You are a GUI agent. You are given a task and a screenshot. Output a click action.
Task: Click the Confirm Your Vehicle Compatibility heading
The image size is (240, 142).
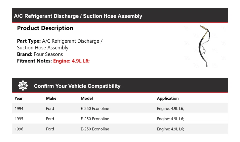pyautogui.click(x=77, y=86)
